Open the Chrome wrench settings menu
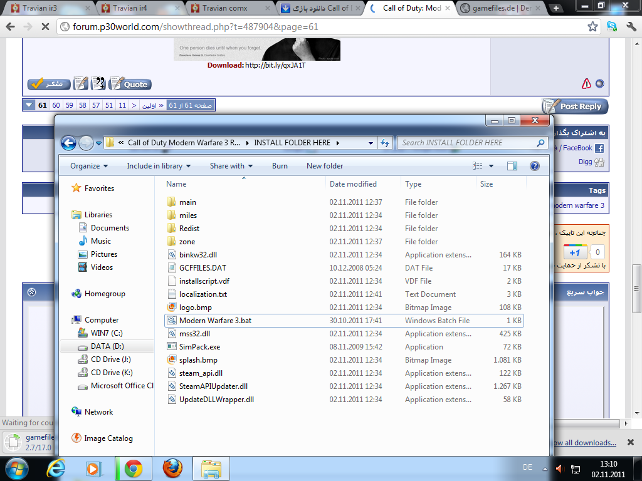 point(631,26)
